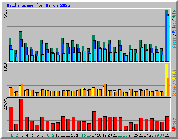Click day 22 on the x-axis

tap(120, 135)
